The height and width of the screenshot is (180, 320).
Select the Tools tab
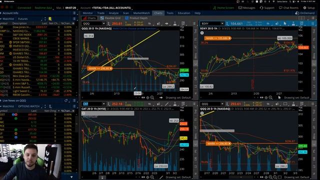(170, 13)
